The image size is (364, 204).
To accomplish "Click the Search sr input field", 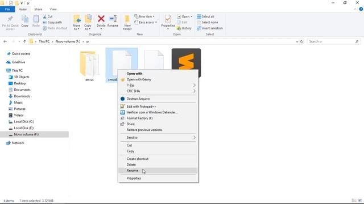I will coord(334,41).
